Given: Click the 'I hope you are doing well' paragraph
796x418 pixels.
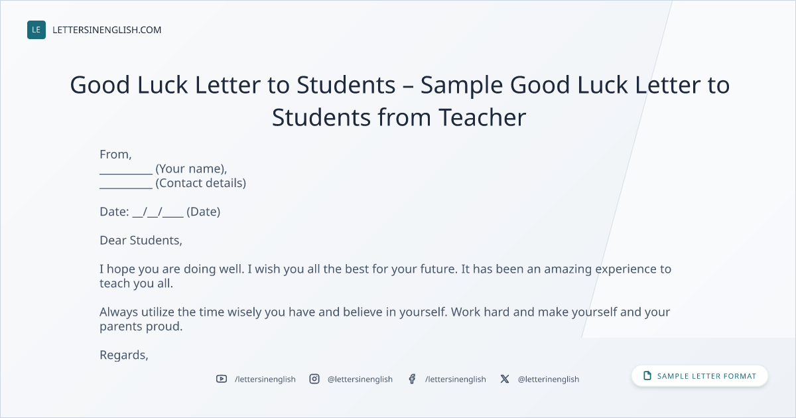Looking at the screenshot, I should (x=385, y=276).
